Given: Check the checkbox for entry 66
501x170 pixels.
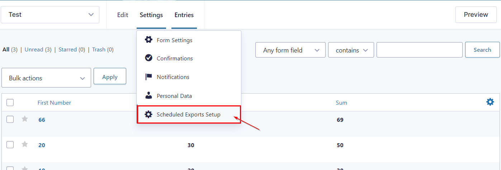Looking at the screenshot, I should [10, 119].
